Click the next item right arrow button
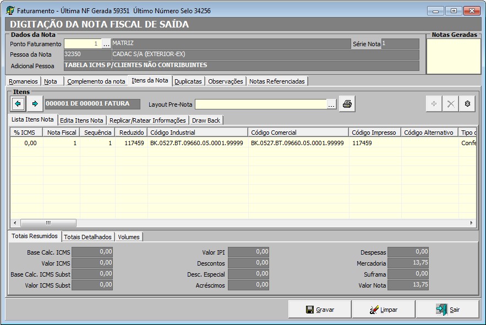Viewport: 486px width, 325px height. point(35,103)
